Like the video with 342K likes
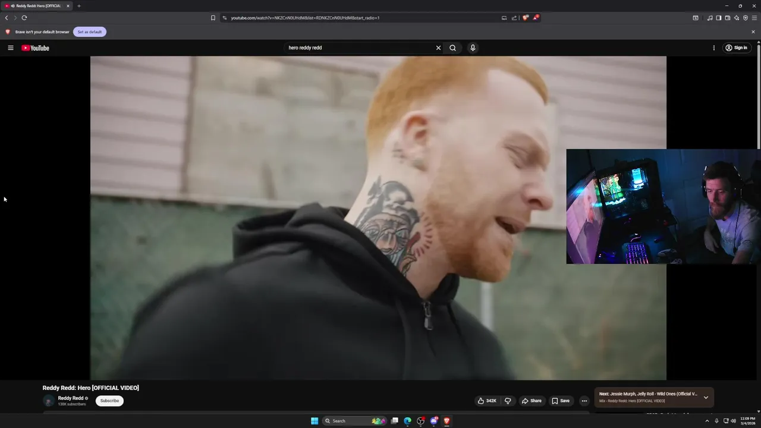 pos(487,401)
